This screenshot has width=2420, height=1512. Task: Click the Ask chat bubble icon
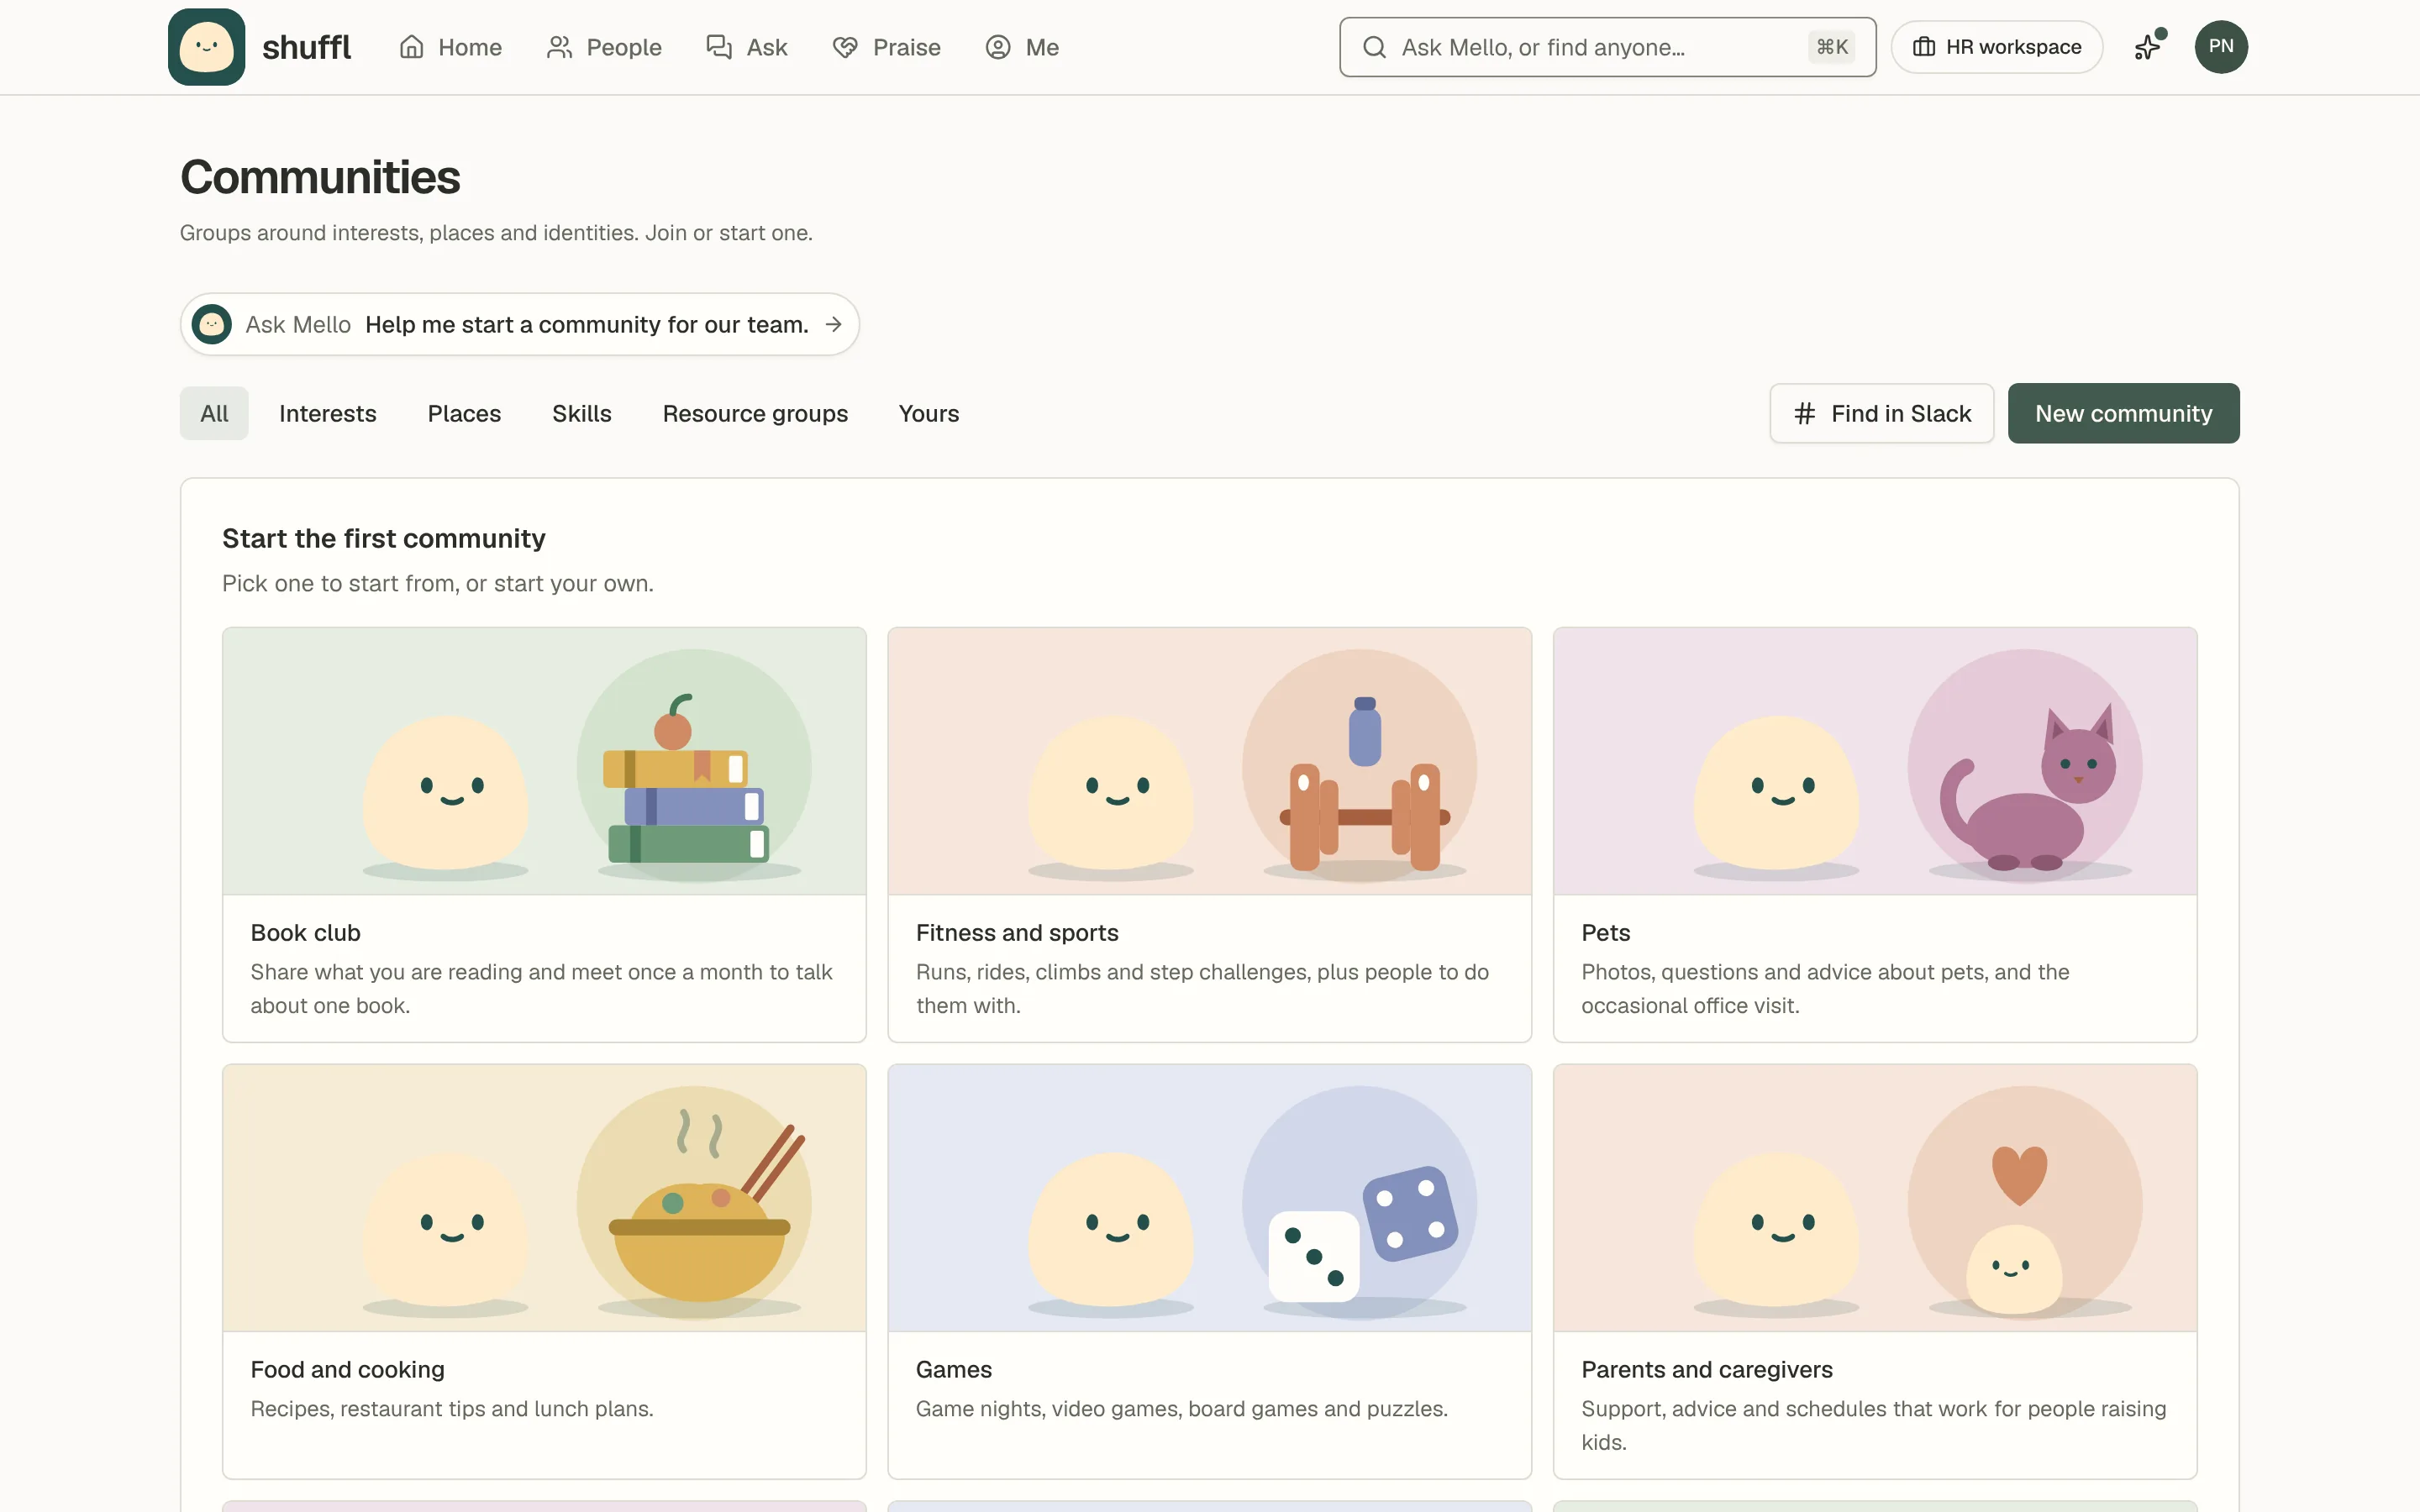(719, 47)
